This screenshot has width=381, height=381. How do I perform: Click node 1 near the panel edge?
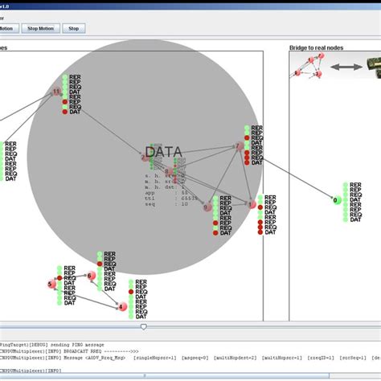[252, 205]
